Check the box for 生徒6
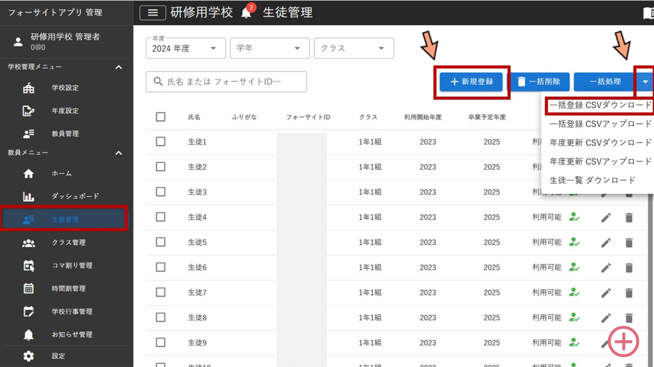The image size is (654, 367). pos(161,267)
